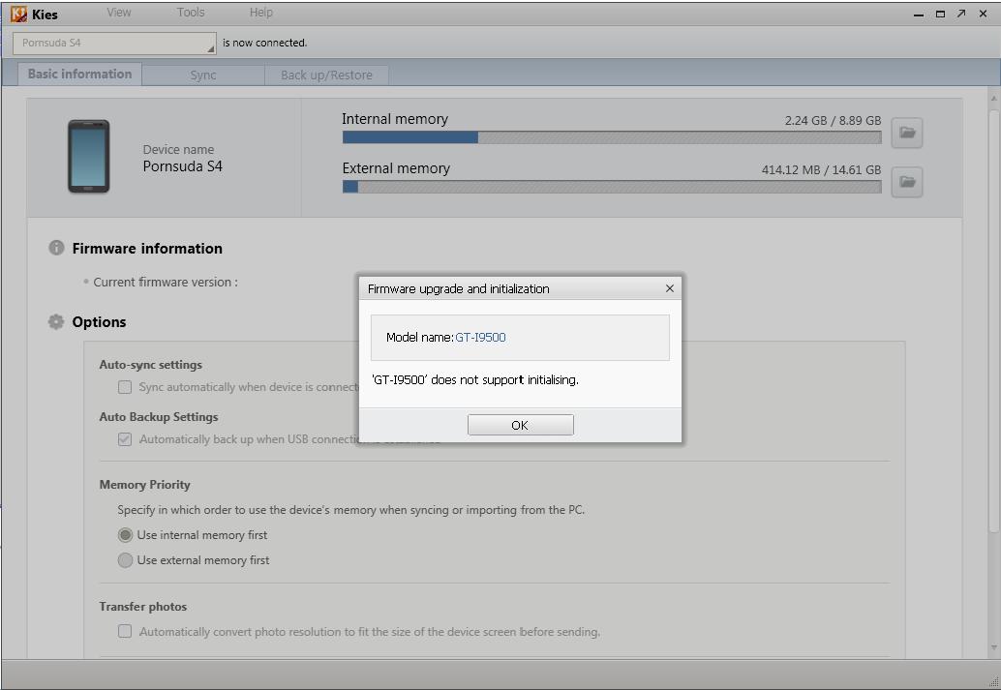Click the pop-out arrow window icon
1001x690 pixels.
coord(961,14)
